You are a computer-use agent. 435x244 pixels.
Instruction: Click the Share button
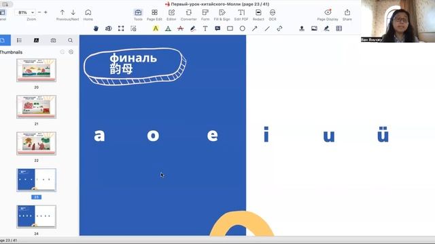347,15
